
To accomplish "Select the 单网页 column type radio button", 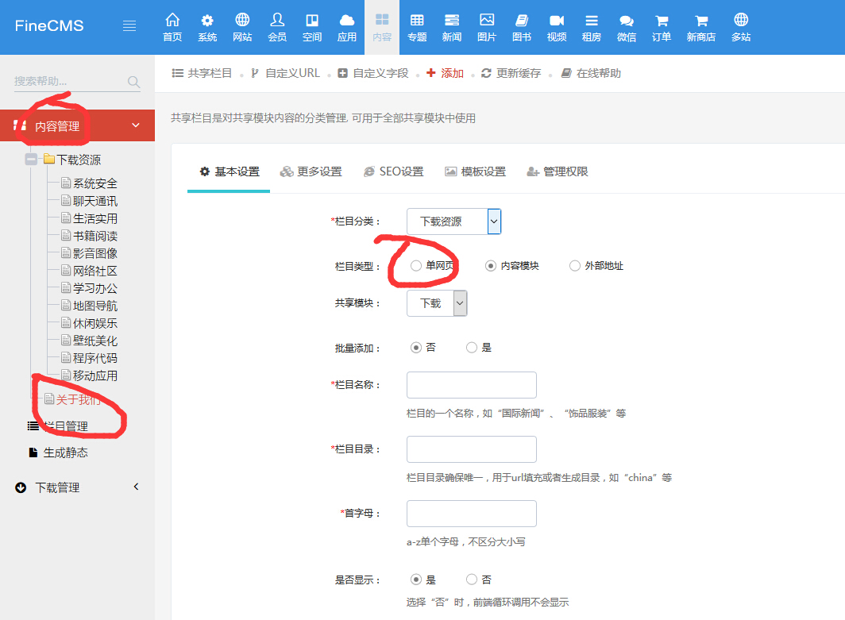I will click(416, 265).
